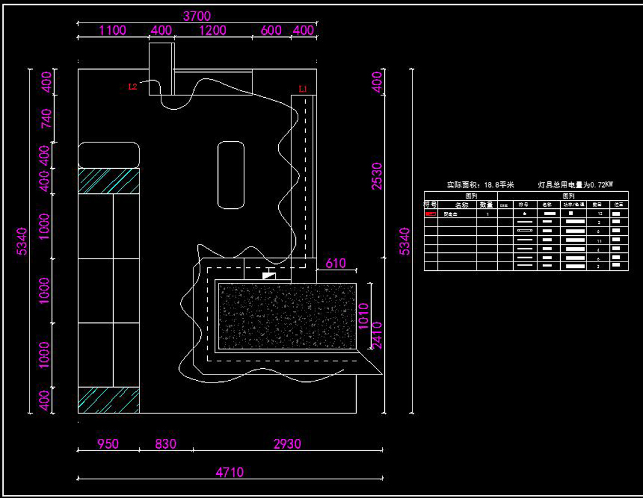Select the right-side 5340 vertical dimension
This screenshot has width=643, height=498.
404,241
